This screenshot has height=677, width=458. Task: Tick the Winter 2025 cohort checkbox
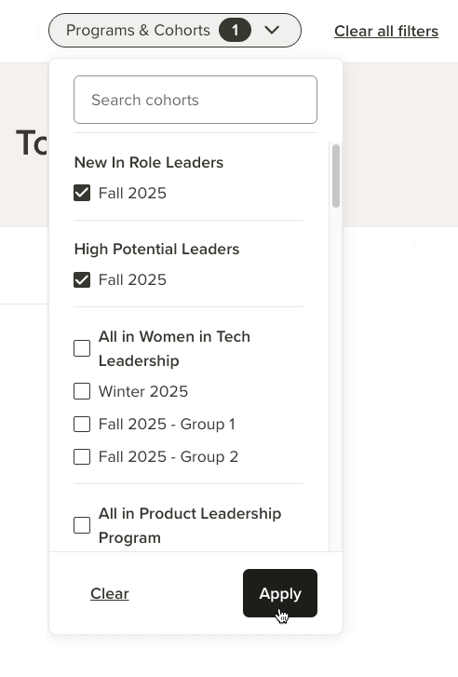pyautogui.click(x=82, y=391)
